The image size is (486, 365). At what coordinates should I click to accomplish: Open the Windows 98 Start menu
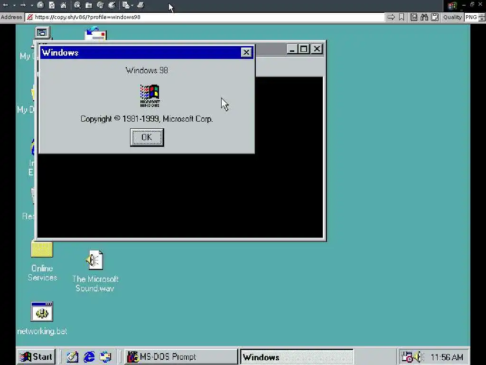tap(36, 357)
